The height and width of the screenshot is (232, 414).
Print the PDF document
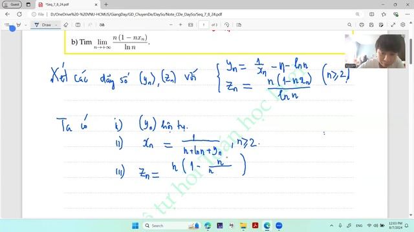362,24
